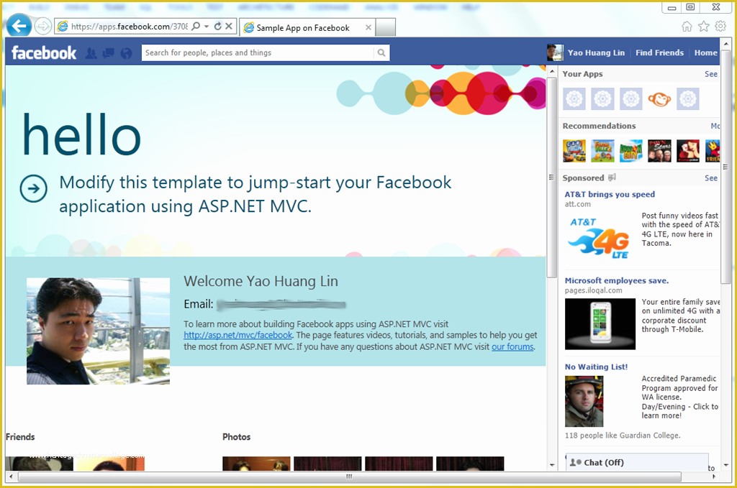Click the facebook logo
Screen dimensions: 737x488
(x=44, y=52)
